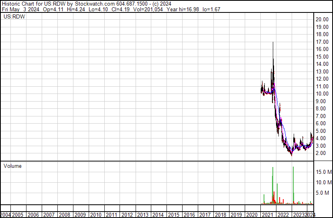Click the 2021 year label on the time axis
Viewport: 333px width, 218px height.
coord(268,215)
